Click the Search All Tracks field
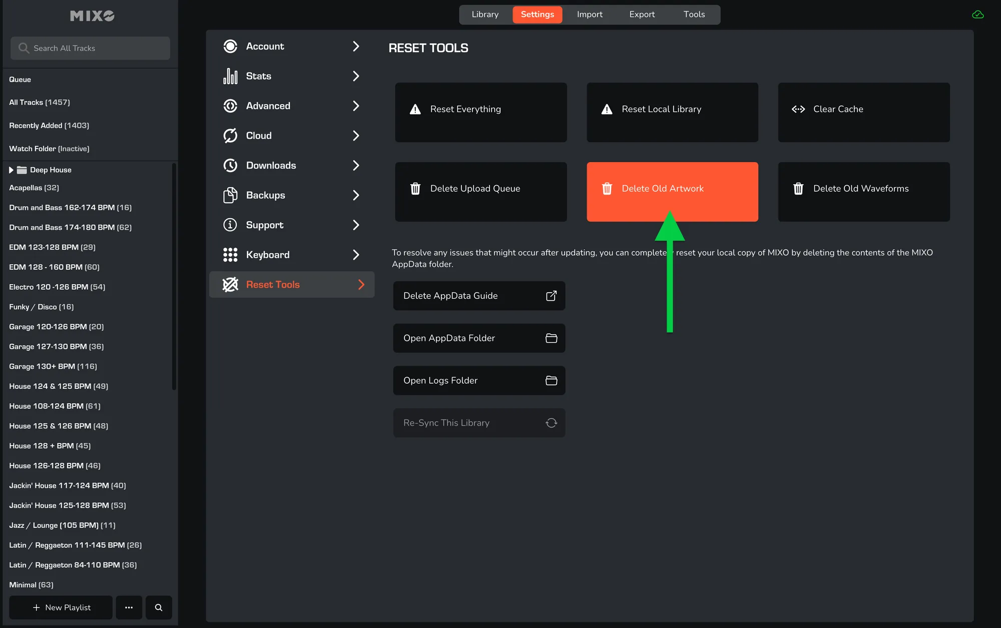1001x628 pixels. tap(90, 48)
